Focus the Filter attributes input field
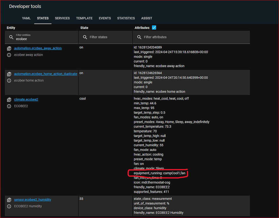Image resolution: width=279 pixels, height=218 pixels. (x=191, y=37)
